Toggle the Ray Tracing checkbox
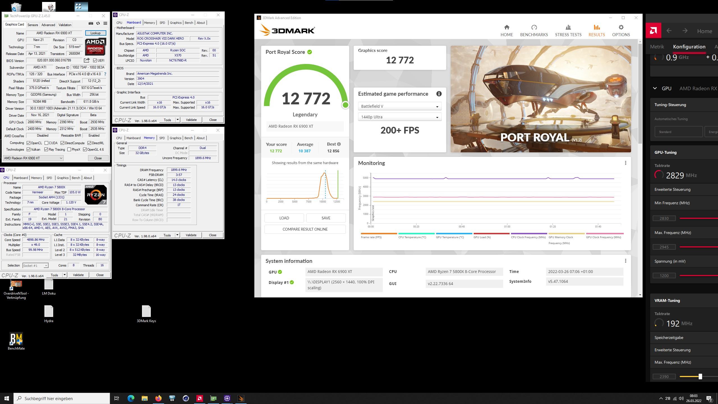 coord(46,150)
